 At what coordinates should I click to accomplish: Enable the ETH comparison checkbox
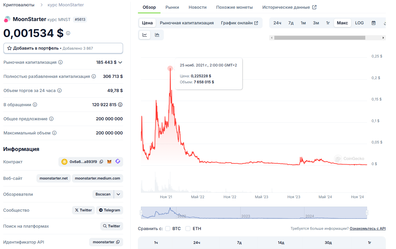point(188,229)
